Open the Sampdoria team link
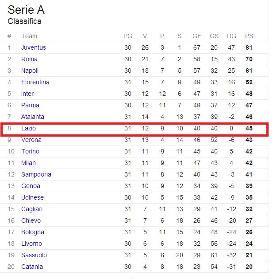 click(x=36, y=174)
